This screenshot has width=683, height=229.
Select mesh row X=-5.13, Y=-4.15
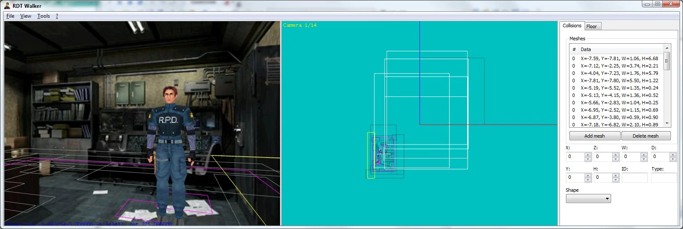click(x=617, y=95)
